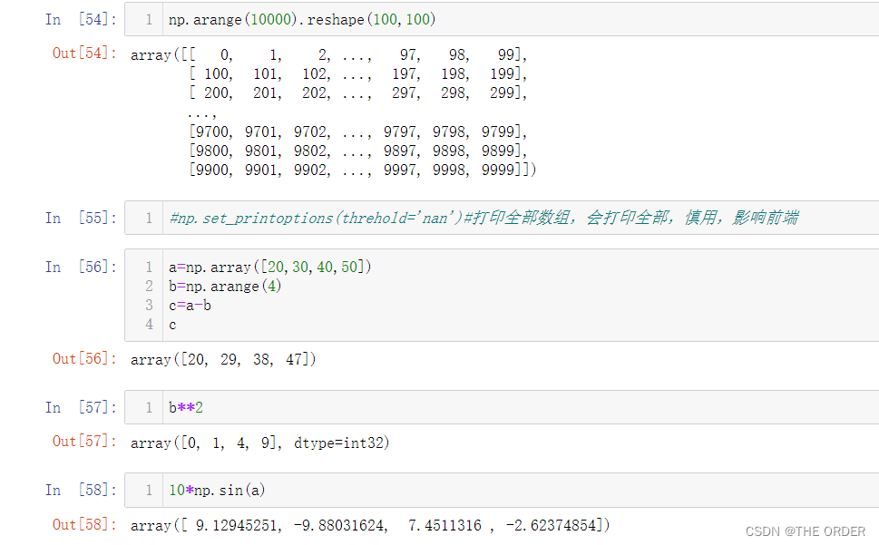Click the 10*np.sin(a) code cell In [58]
879x545 pixels.
tap(502, 491)
